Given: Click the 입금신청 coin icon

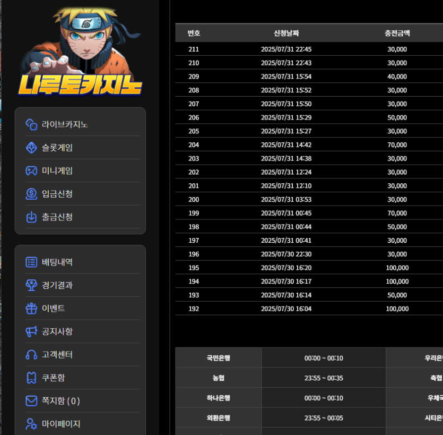Looking at the screenshot, I should (x=31, y=194).
